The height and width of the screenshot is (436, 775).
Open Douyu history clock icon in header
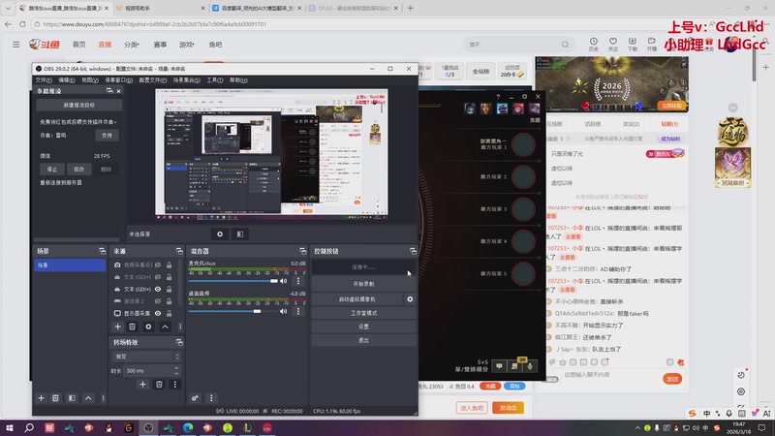[594, 44]
